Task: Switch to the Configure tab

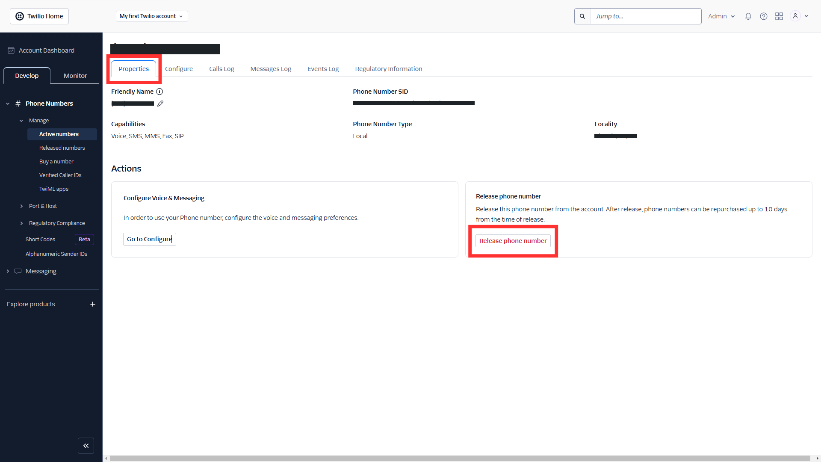Action: (x=179, y=69)
